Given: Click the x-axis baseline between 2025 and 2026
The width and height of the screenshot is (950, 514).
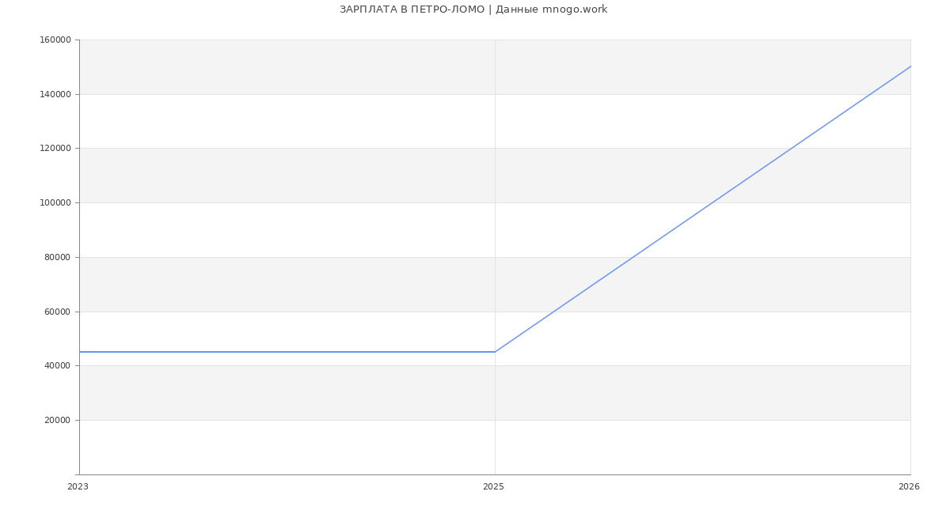Looking at the screenshot, I should click(x=703, y=474).
